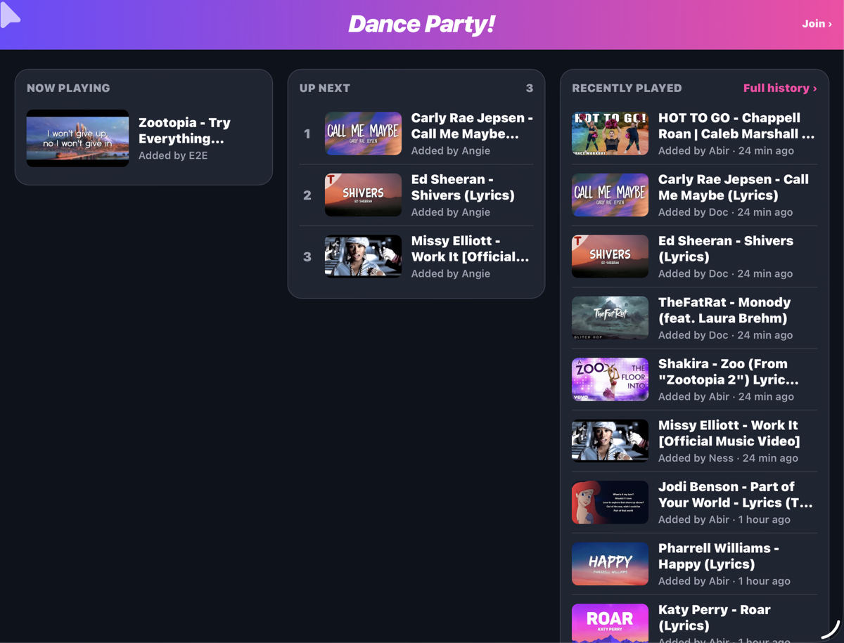Image resolution: width=844 pixels, height=643 pixels.
Task: Click queue position number 2
Action: tap(307, 195)
